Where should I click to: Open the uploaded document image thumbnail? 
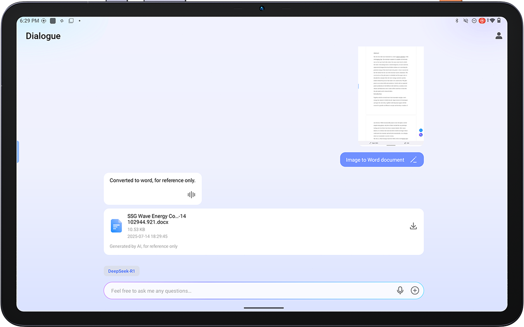391,96
